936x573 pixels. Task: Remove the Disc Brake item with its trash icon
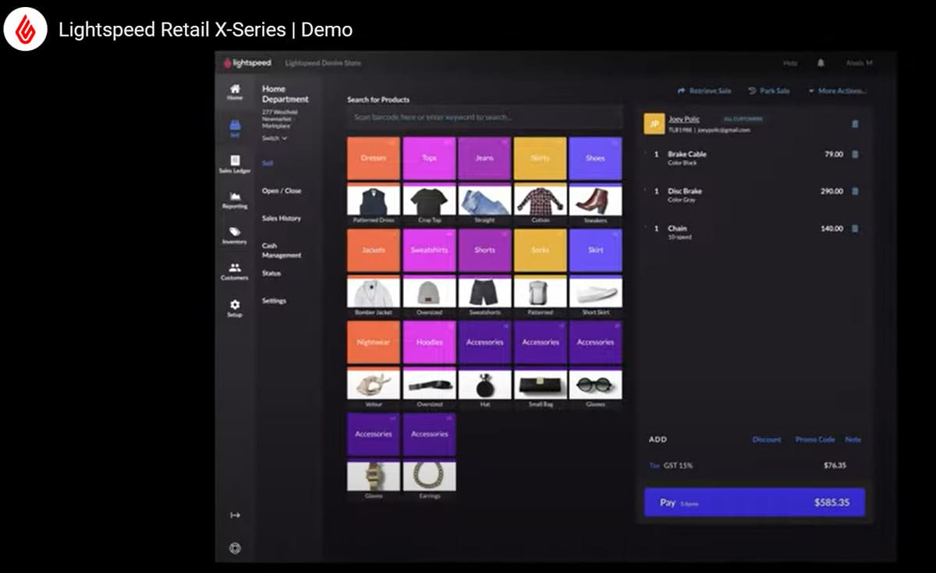(x=856, y=191)
